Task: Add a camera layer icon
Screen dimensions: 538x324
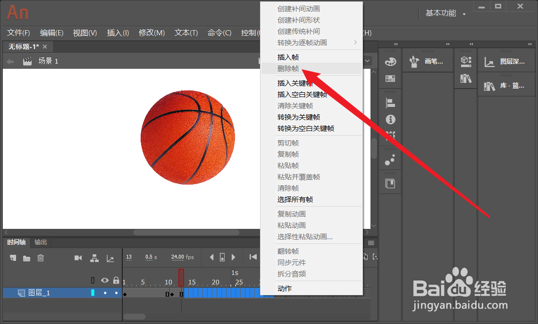Action: pyautogui.click(x=78, y=258)
